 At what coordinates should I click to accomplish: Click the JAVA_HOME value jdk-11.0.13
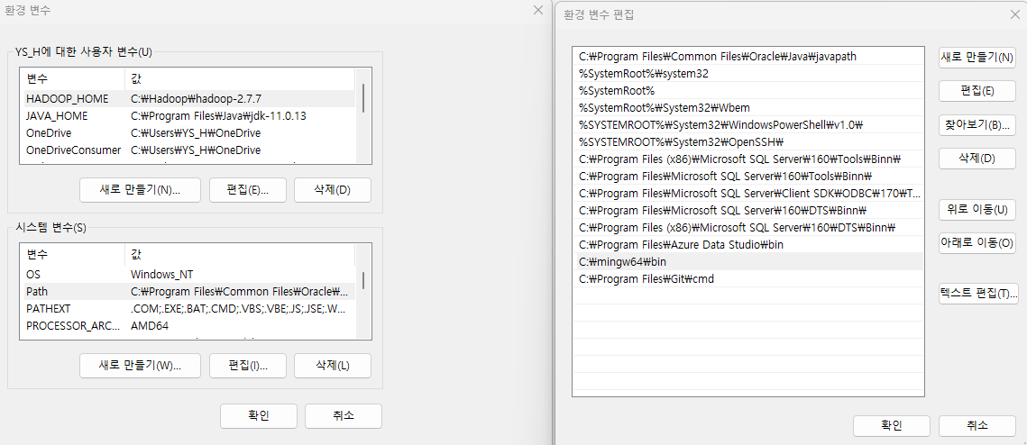(x=218, y=116)
